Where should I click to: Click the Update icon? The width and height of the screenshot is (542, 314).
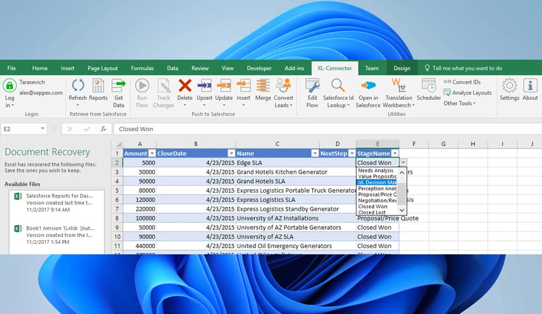pyautogui.click(x=224, y=86)
